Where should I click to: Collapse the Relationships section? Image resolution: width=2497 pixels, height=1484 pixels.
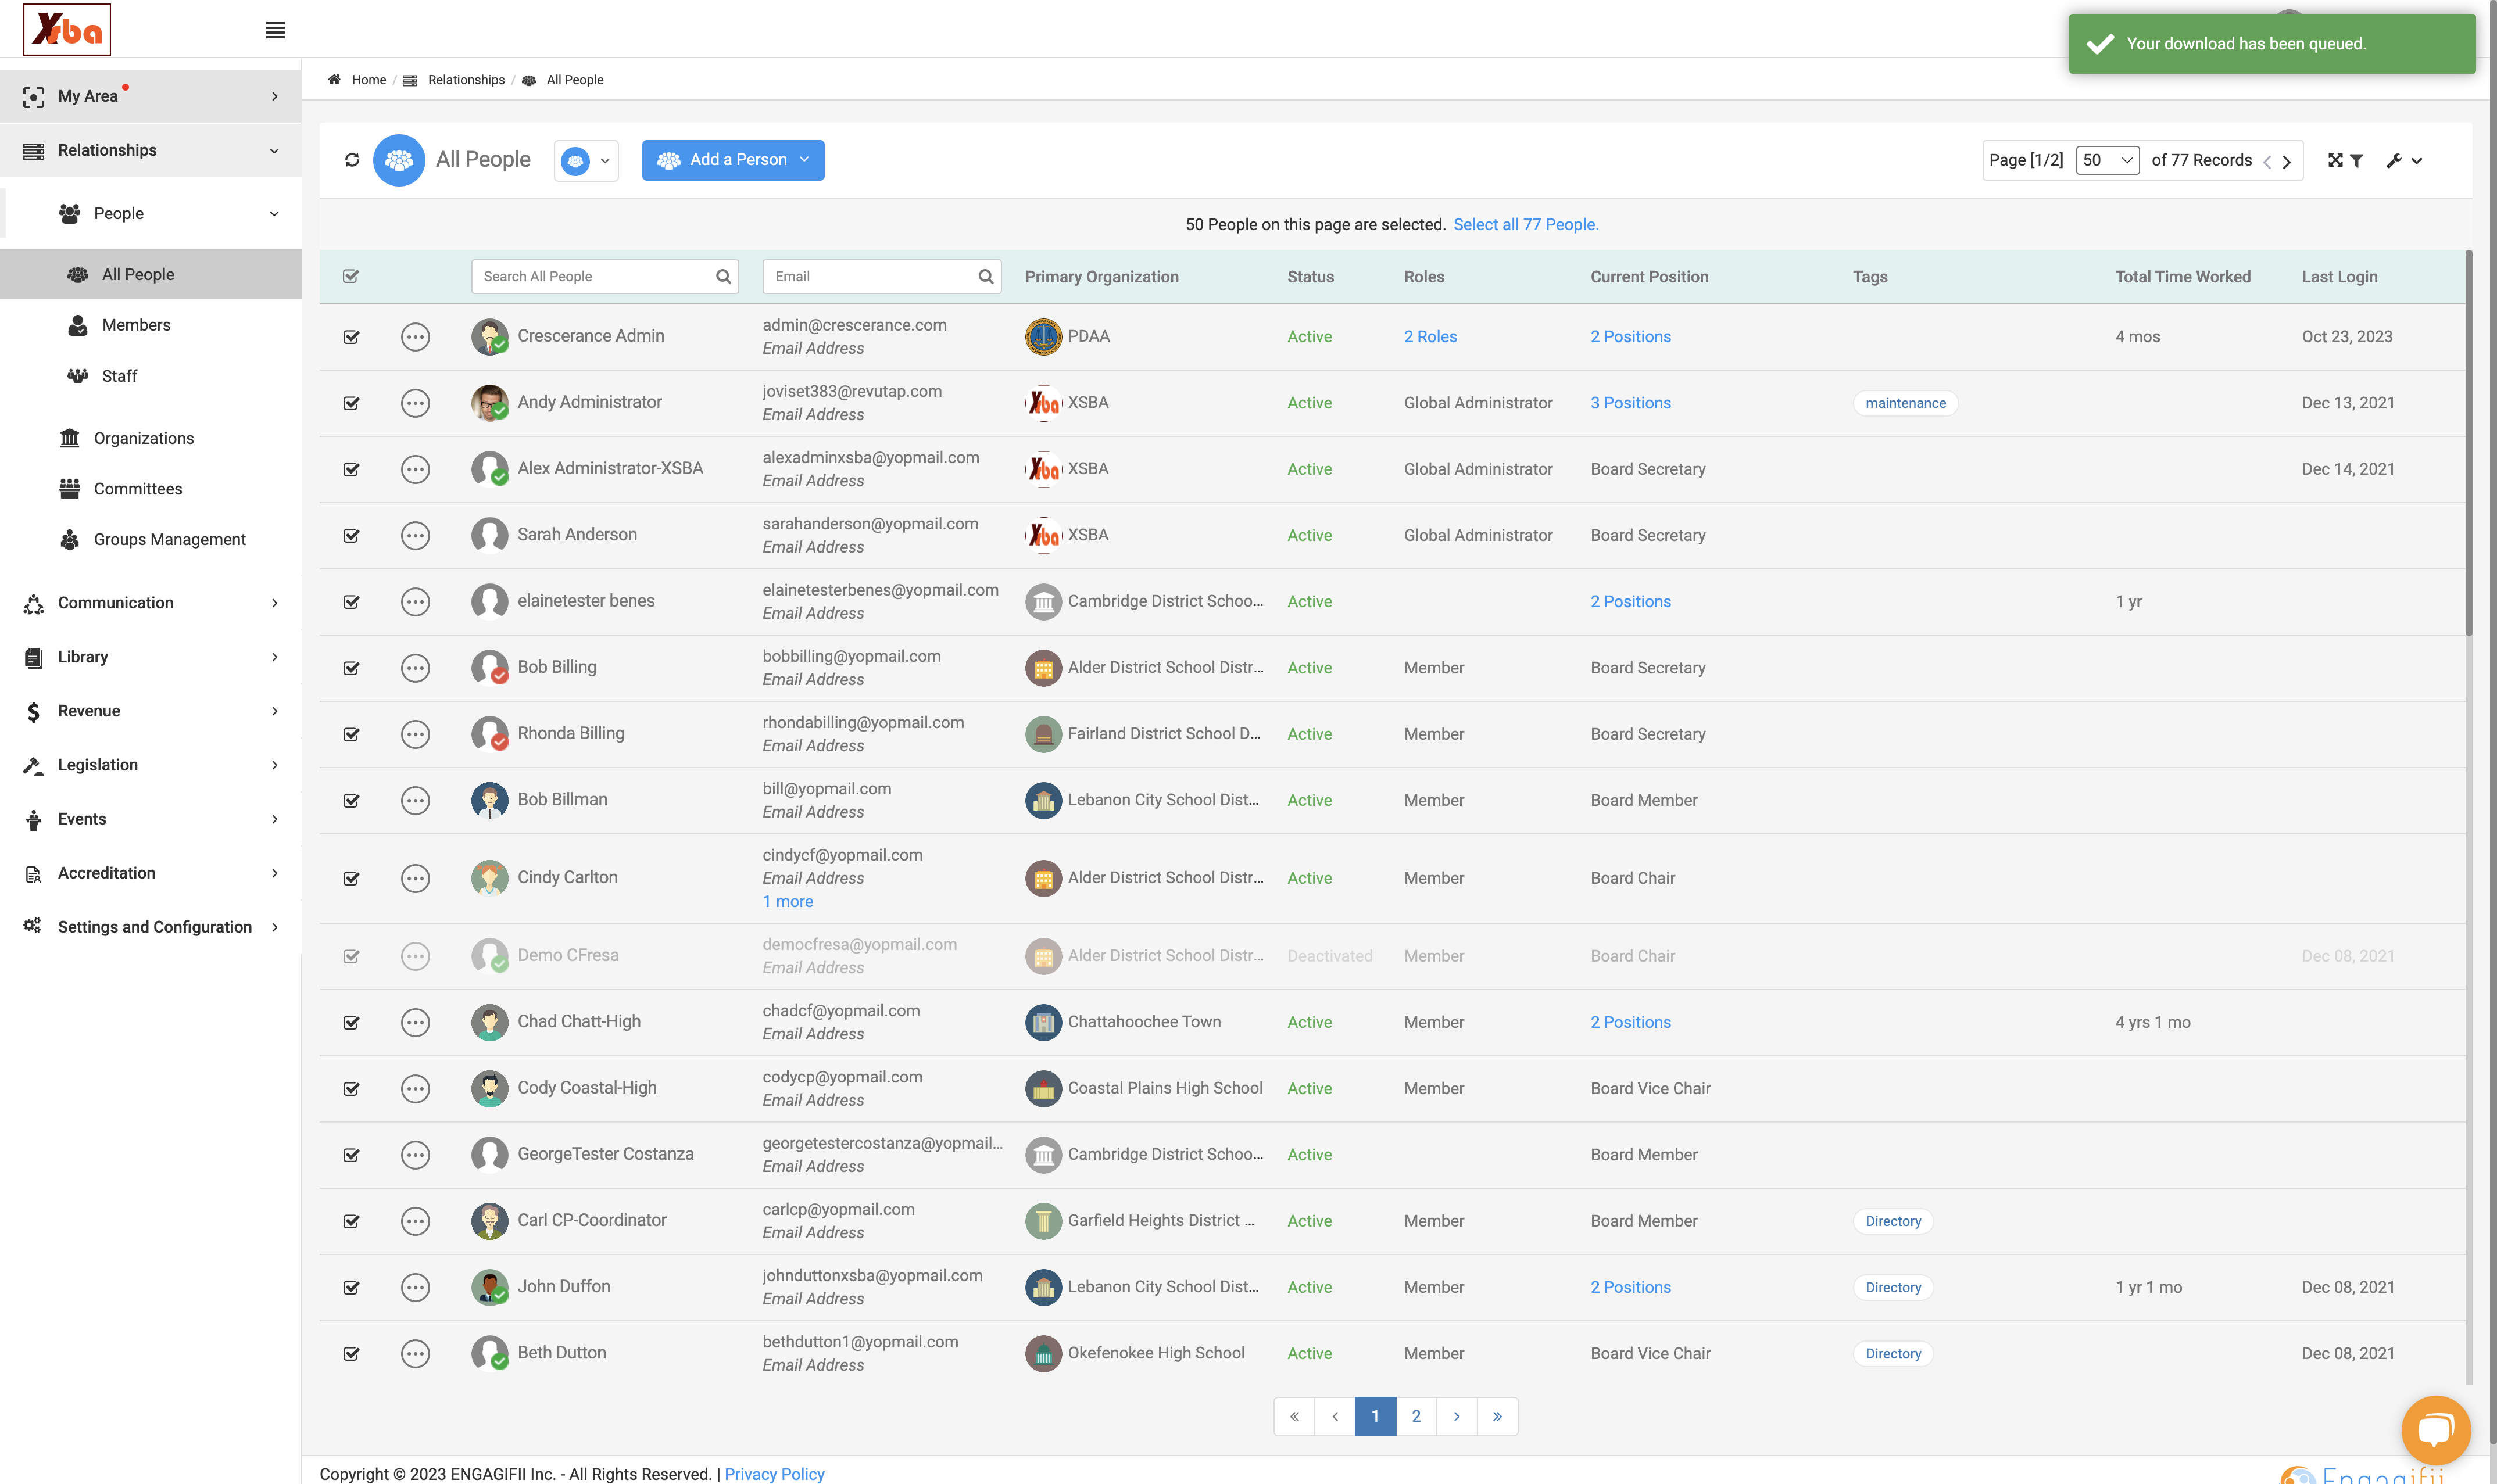click(151, 150)
